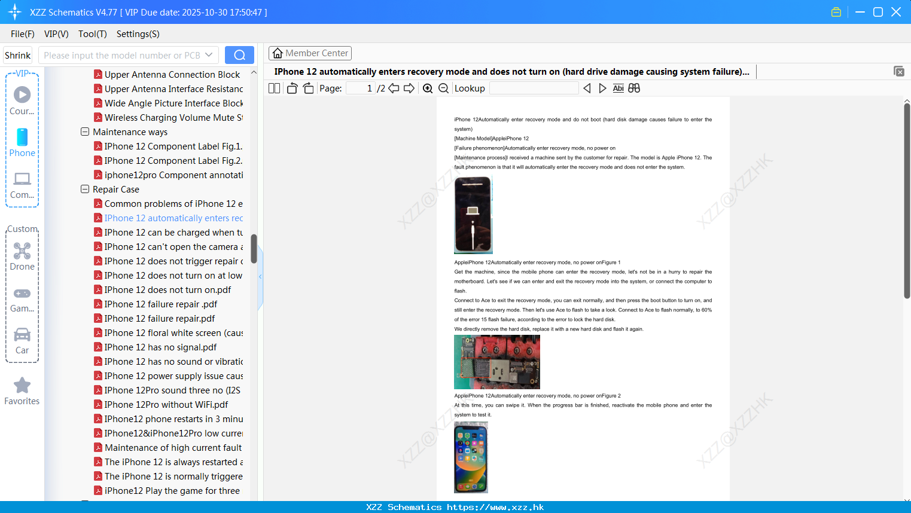Select the Phone sidebar category

pos(22,142)
